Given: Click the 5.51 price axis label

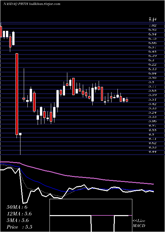Looking at the screenshot, I should tap(152, 99).
